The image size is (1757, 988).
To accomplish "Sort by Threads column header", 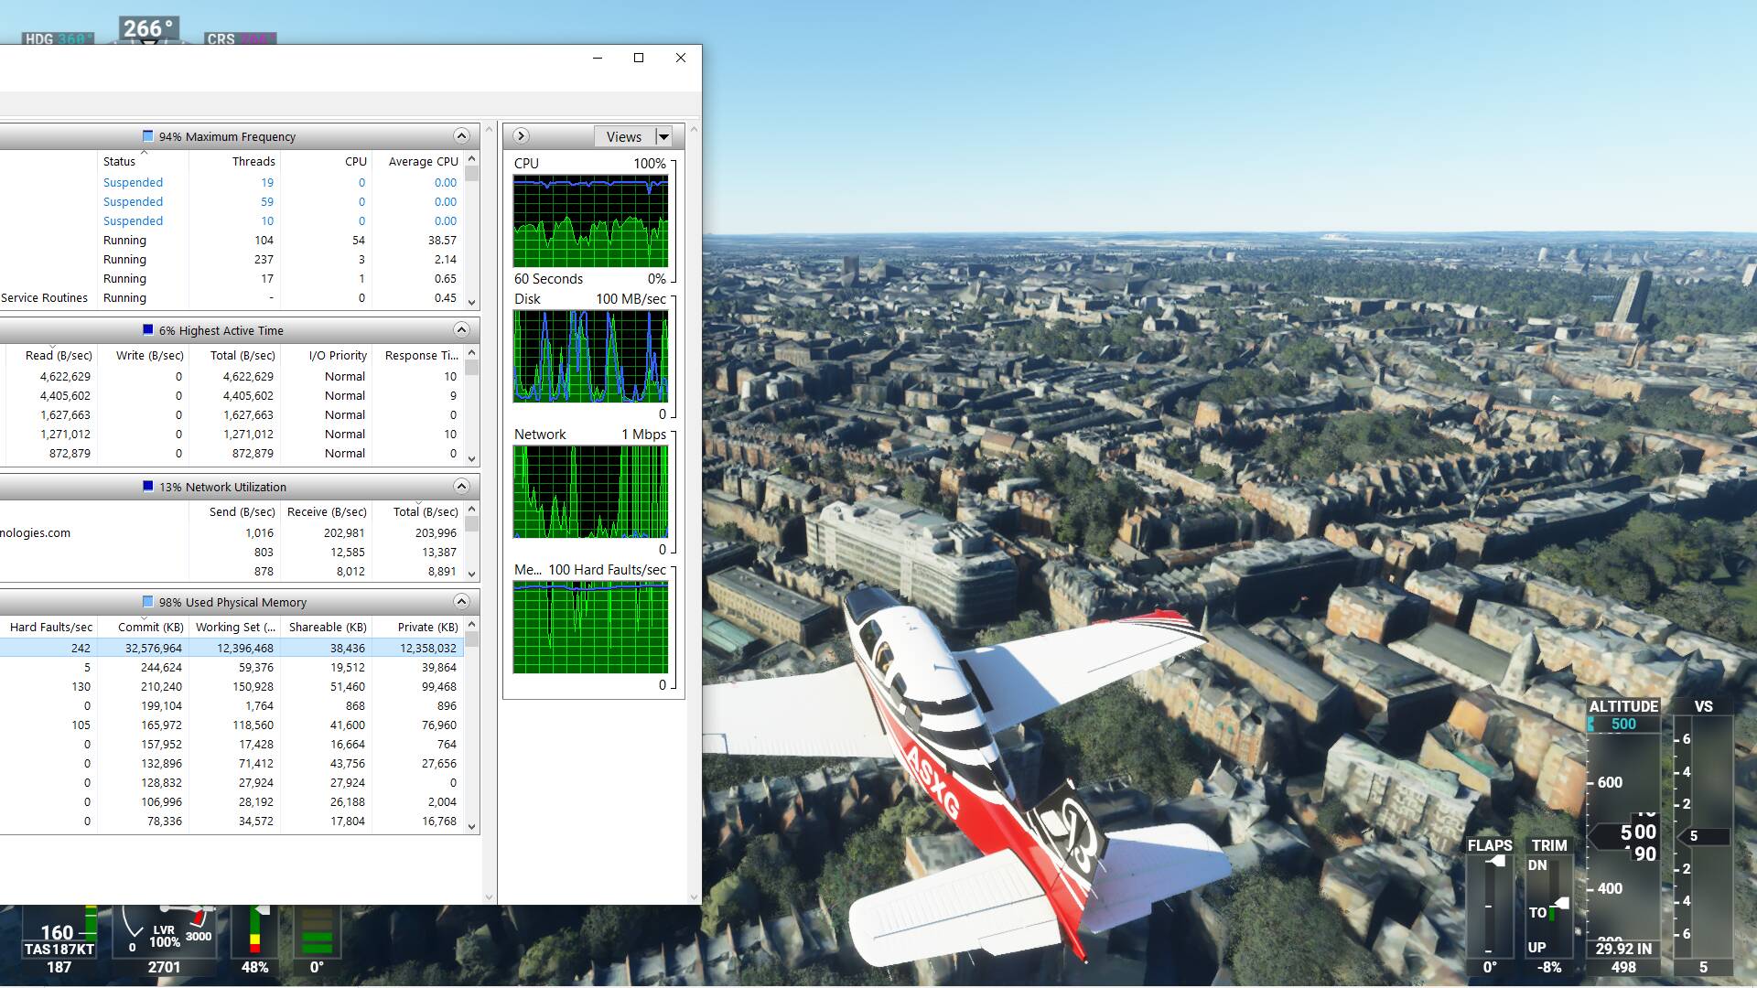I will point(234,161).
